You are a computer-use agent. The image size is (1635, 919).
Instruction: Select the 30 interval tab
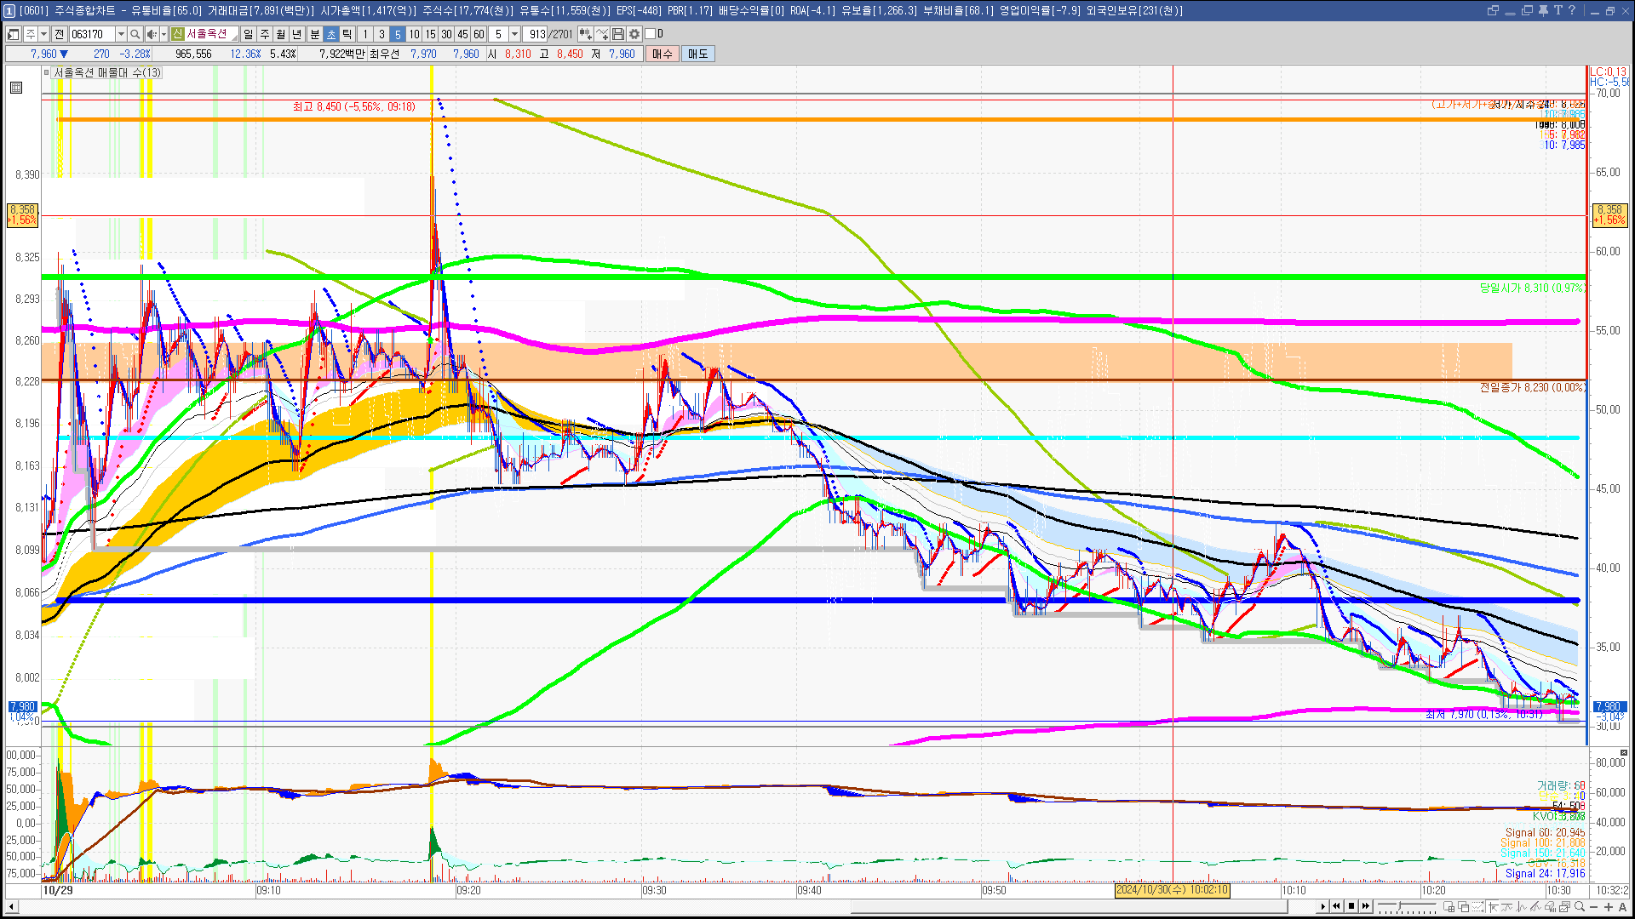click(x=446, y=34)
